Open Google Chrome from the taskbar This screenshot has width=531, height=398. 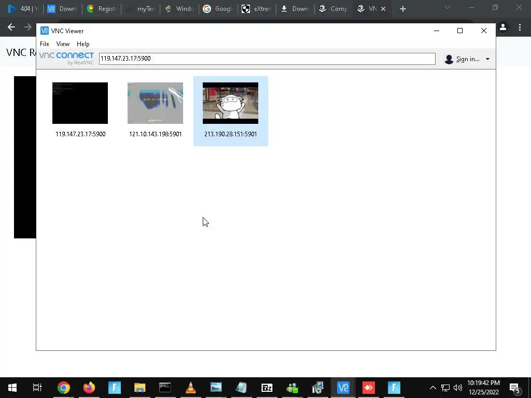click(x=64, y=388)
